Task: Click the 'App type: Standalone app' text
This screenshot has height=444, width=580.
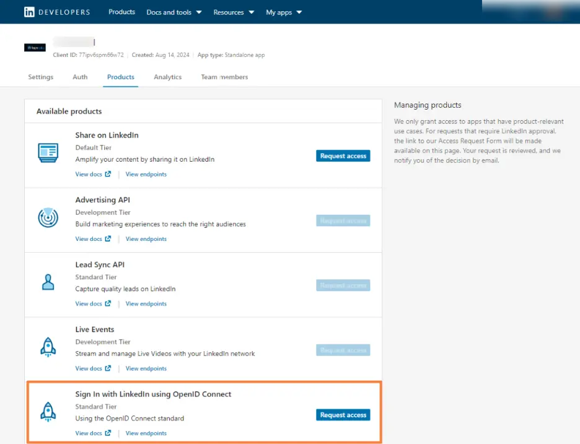Action: (231, 54)
